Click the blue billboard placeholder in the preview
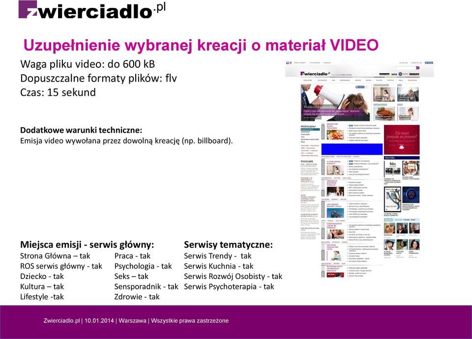 point(352,149)
